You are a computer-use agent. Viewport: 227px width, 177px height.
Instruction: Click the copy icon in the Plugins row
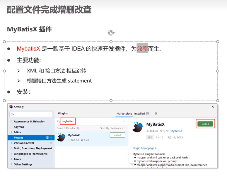coord(51,137)
